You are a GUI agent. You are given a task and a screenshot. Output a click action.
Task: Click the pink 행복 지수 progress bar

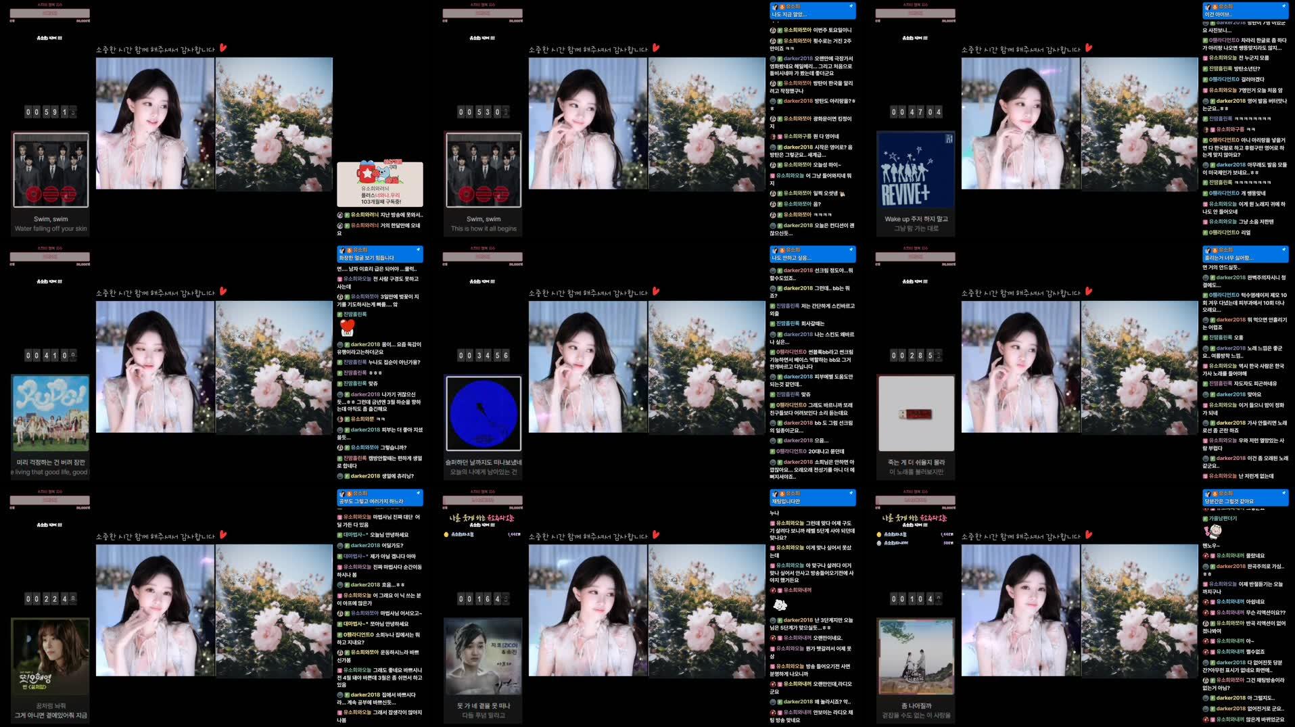tap(51, 13)
